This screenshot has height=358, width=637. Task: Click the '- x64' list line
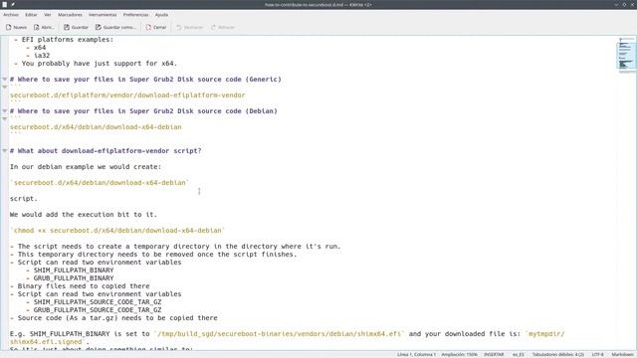pos(36,48)
